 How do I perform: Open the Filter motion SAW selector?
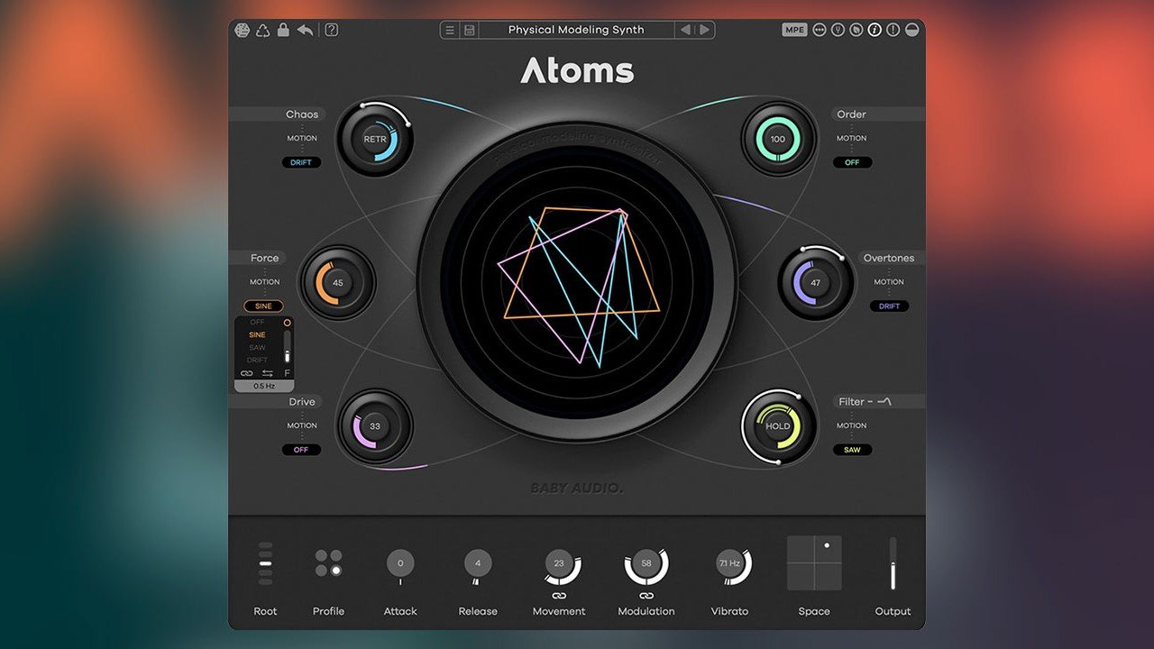pyautogui.click(x=852, y=450)
